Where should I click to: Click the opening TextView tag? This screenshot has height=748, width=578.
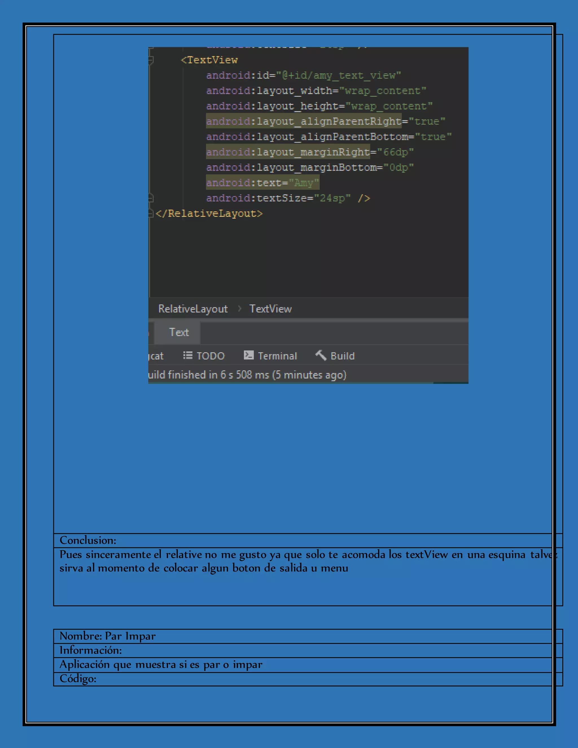[209, 60]
